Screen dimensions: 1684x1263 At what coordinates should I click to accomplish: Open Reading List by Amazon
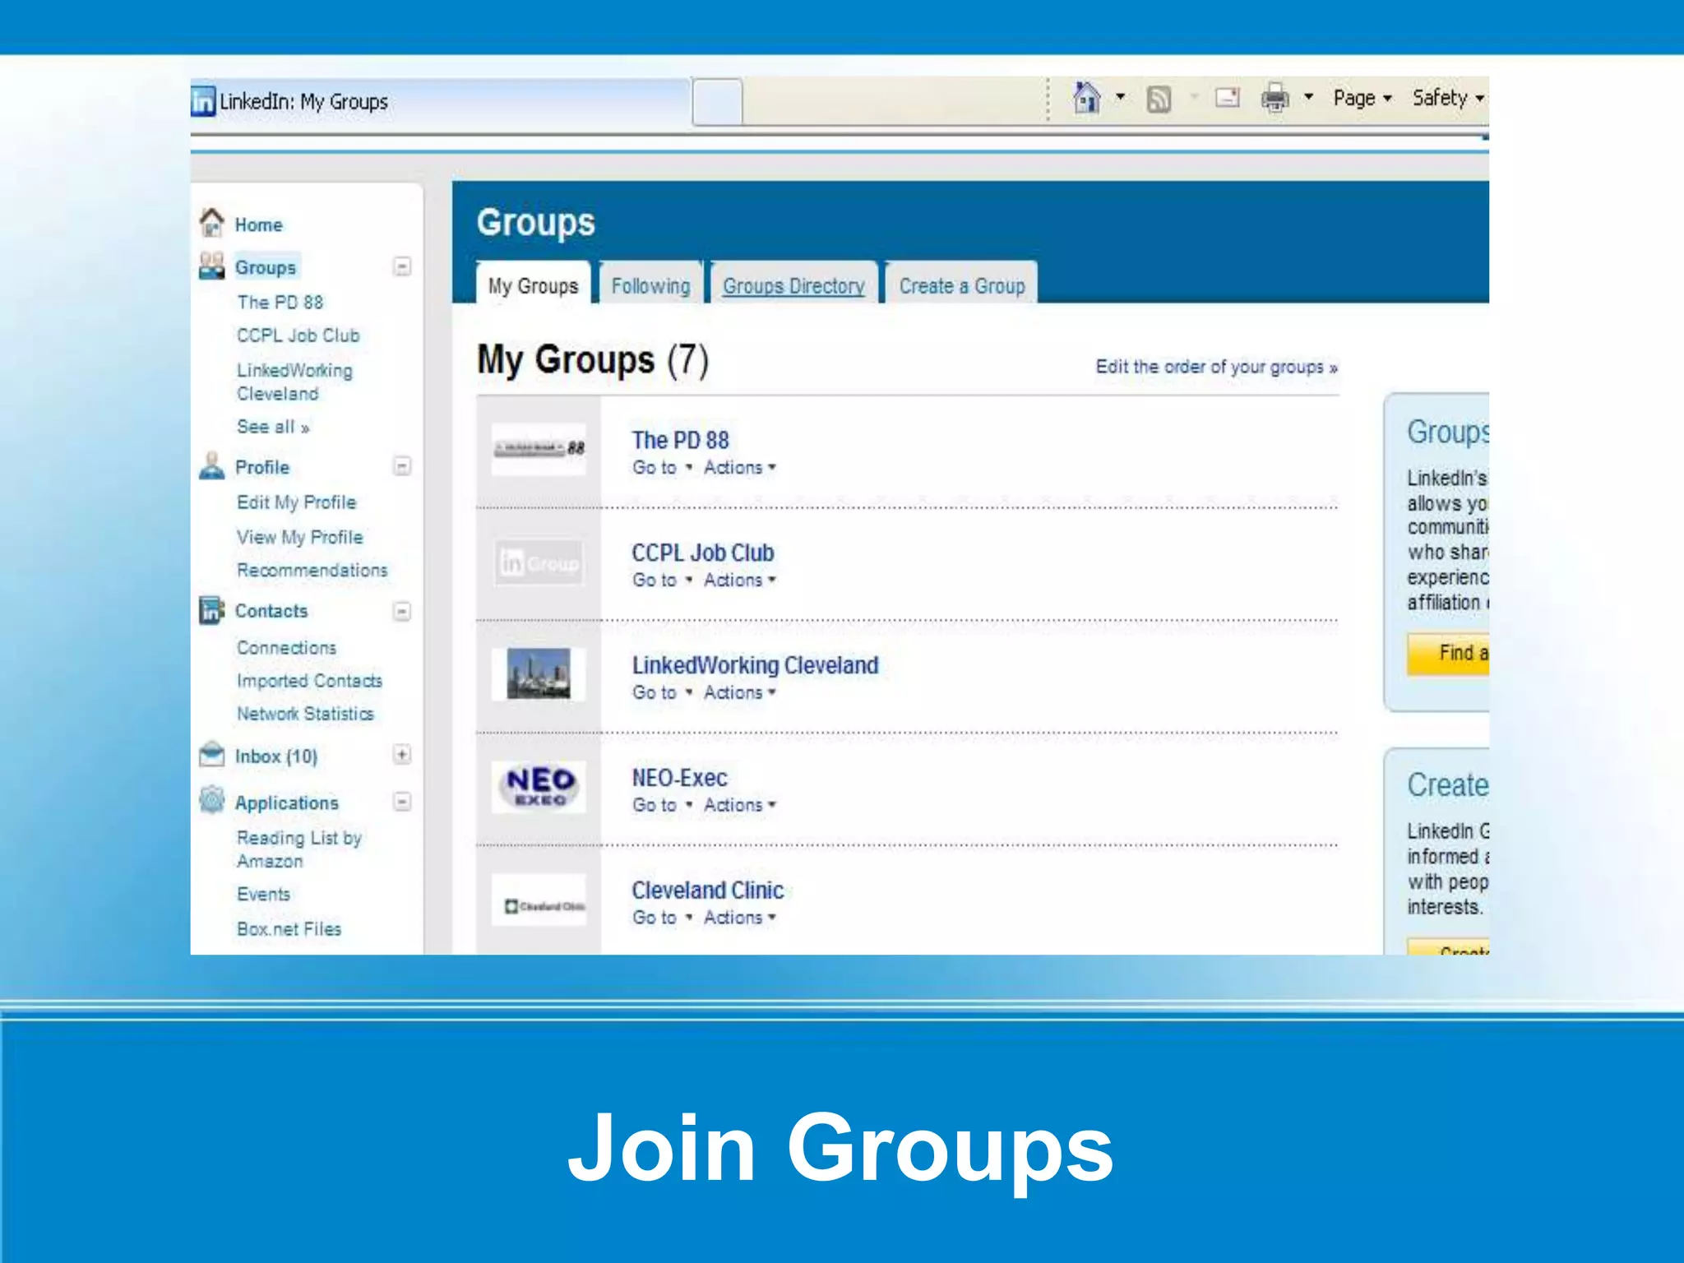coord(298,849)
